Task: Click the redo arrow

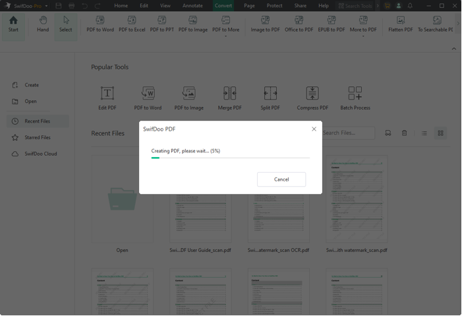Action: coord(98,5)
